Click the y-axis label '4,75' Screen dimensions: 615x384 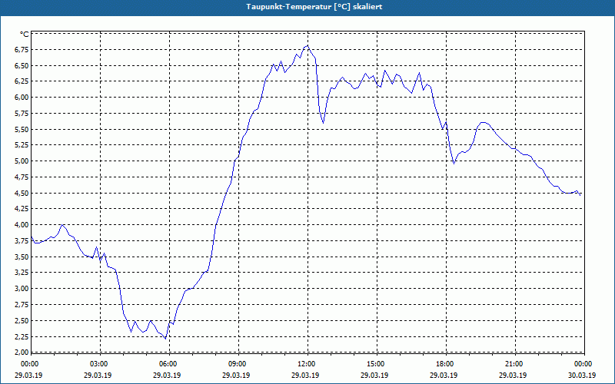coord(22,177)
